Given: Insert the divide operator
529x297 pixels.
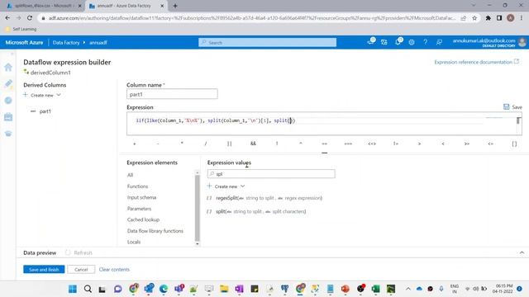Looking at the screenshot, I should click(x=206, y=144).
